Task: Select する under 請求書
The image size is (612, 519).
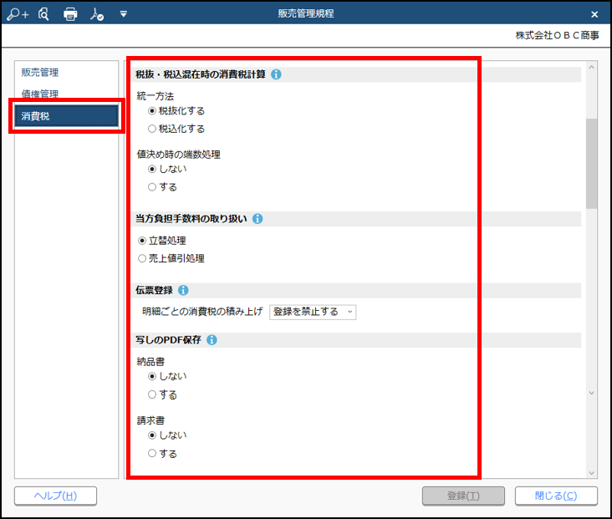Action: pos(152,453)
